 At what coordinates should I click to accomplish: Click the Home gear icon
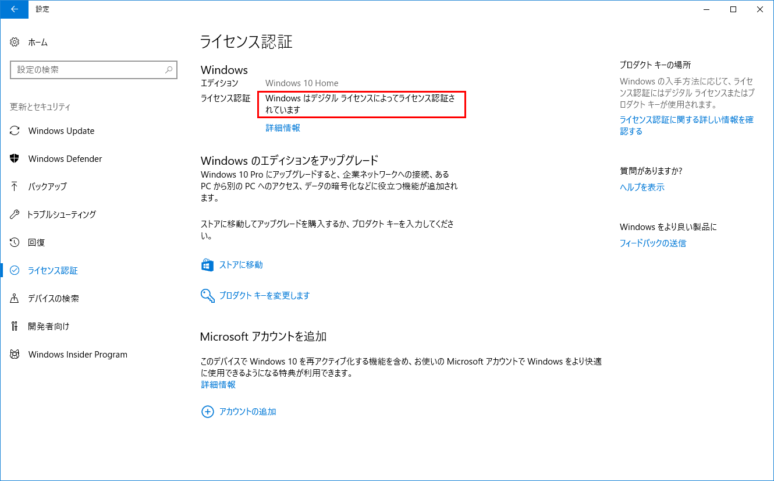[x=15, y=43]
